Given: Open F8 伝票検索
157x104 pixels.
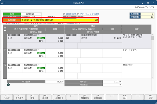Looking at the screenshot, I should click(x=98, y=97).
